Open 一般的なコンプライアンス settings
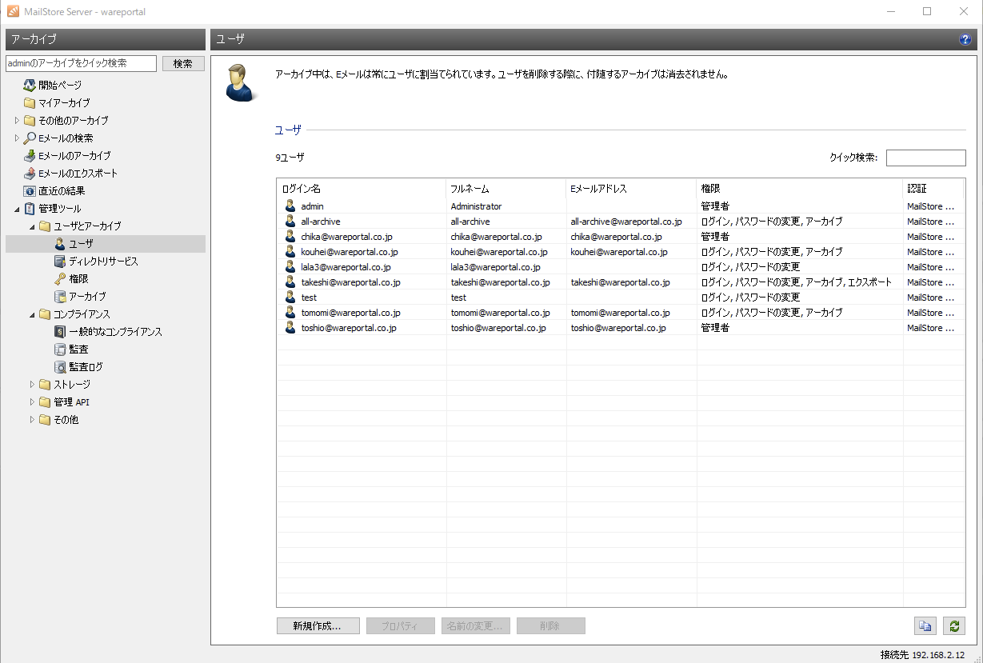This screenshot has width=983, height=663. [x=114, y=332]
